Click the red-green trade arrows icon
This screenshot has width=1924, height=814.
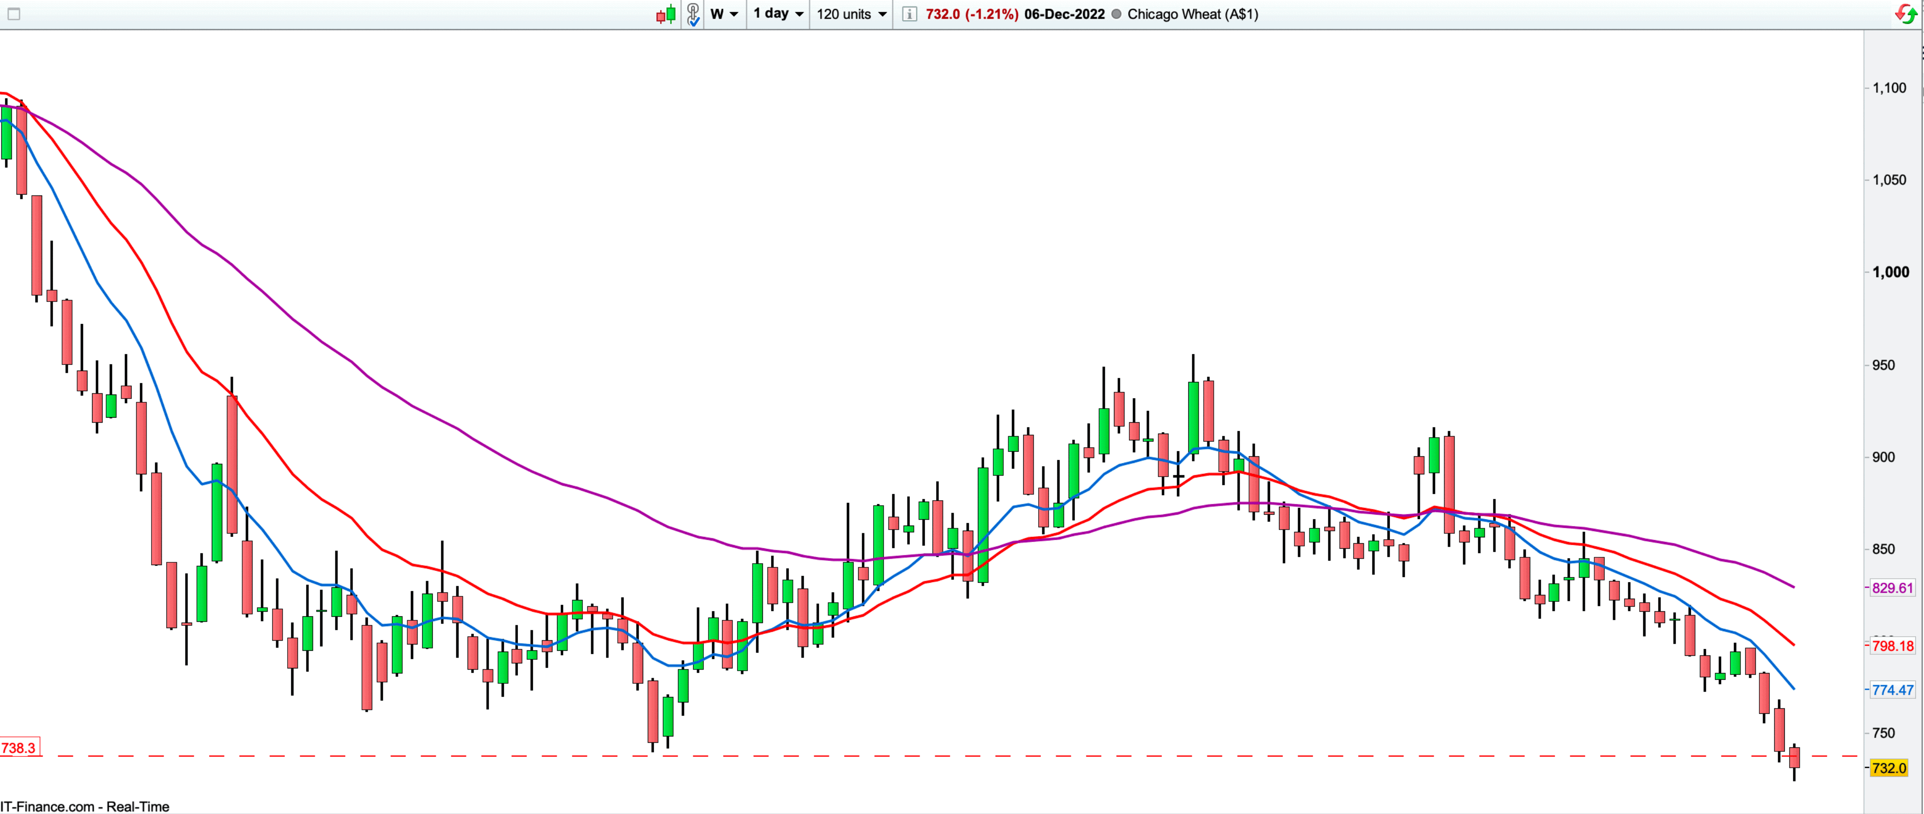pyautogui.click(x=1905, y=14)
